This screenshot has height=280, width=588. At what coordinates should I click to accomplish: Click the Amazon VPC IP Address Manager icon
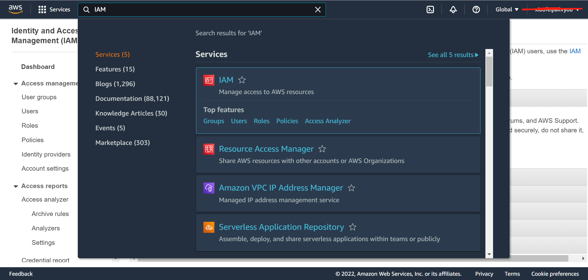(x=209, y=188)
